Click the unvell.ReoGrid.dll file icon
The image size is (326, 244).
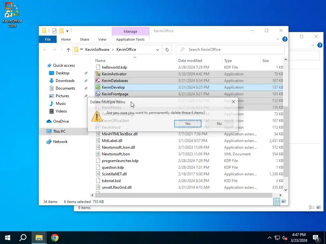point(98,187)
